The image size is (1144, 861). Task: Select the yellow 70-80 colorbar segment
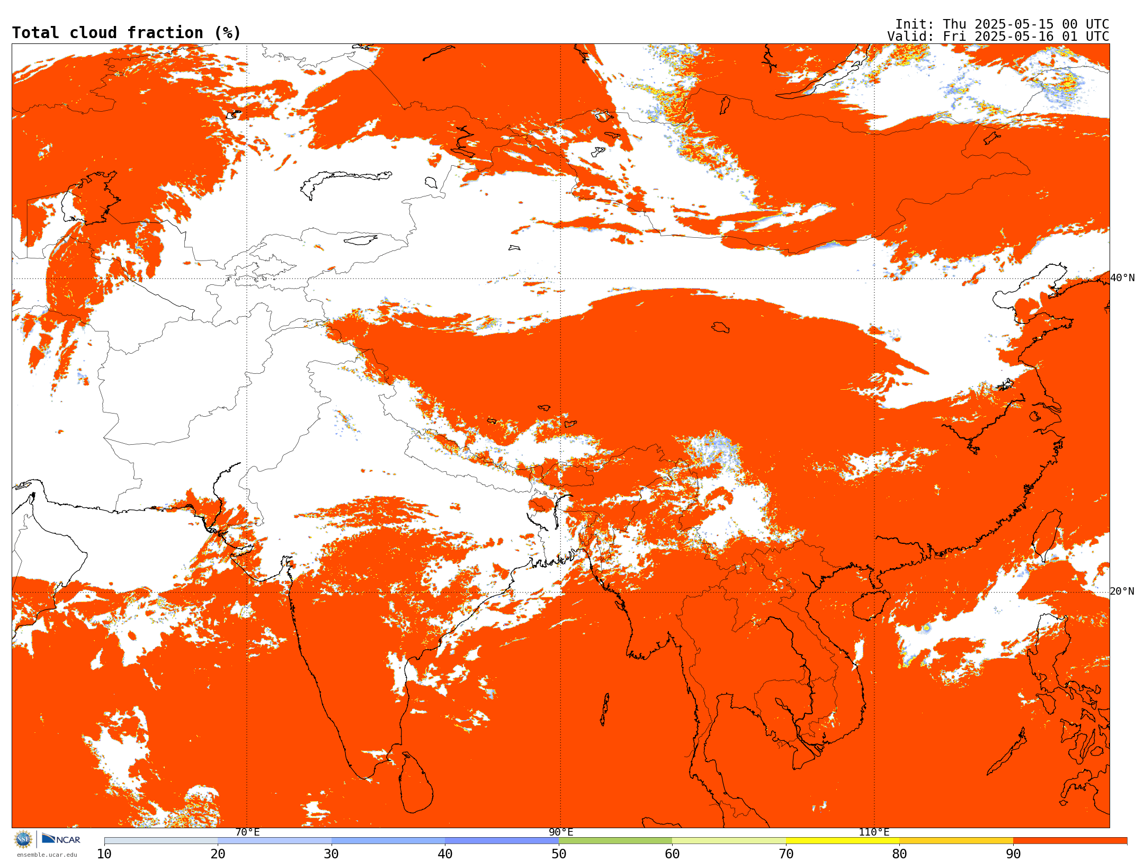[843, 841]
